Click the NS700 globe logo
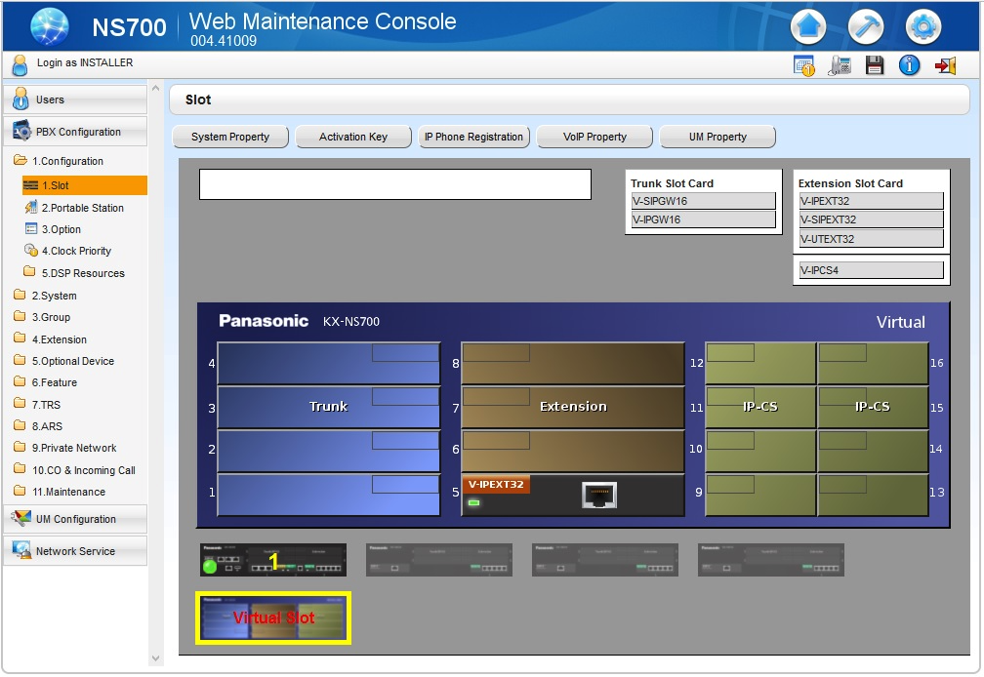Screen dimensions: 984x677 [x=50, y=27]
